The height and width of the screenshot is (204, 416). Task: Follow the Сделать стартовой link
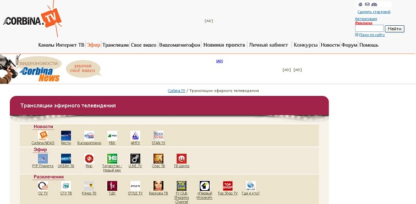coord(374,12)
